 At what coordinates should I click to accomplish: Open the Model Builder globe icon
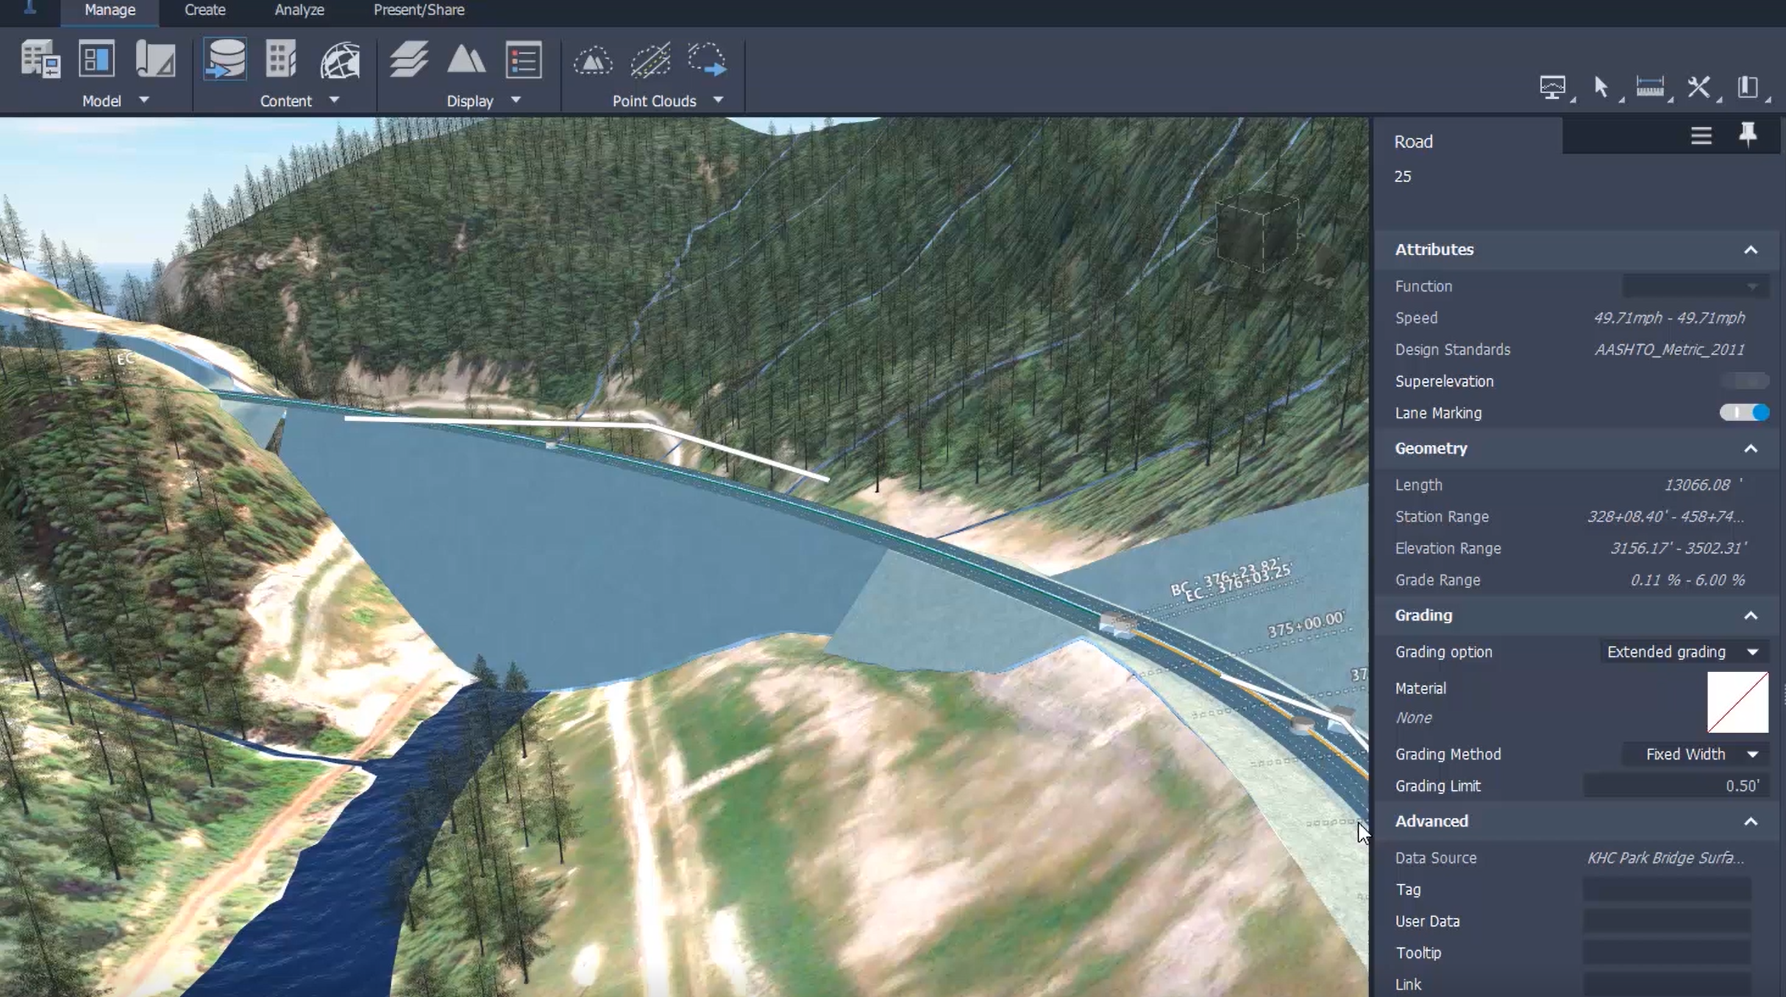tap(340, 60)
